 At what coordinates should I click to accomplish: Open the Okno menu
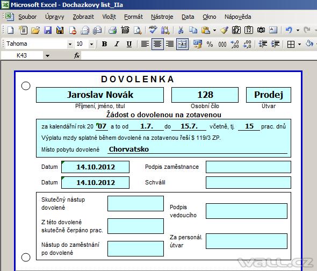(x=210, y=17)
